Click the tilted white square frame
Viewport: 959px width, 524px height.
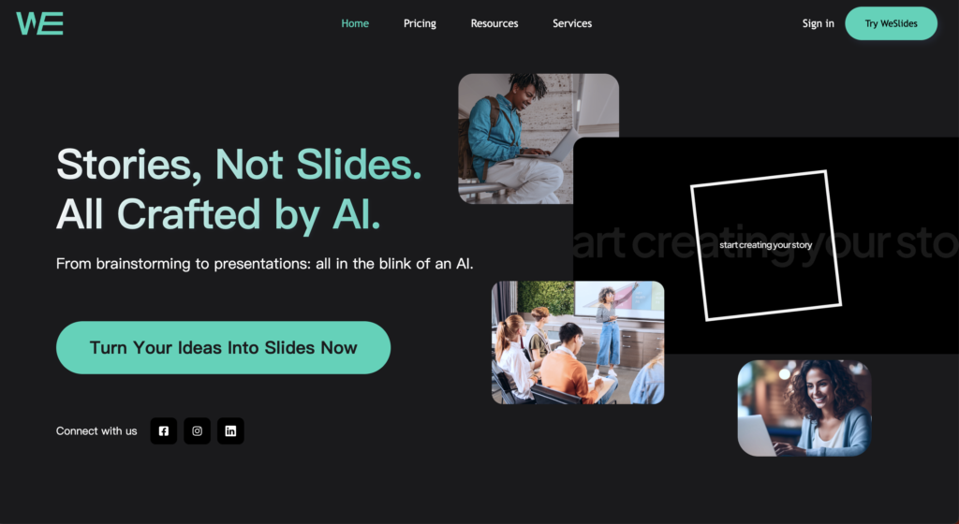click(766, 245)
